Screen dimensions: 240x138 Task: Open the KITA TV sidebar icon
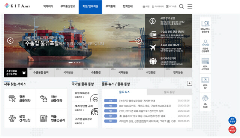click(205, 83)
